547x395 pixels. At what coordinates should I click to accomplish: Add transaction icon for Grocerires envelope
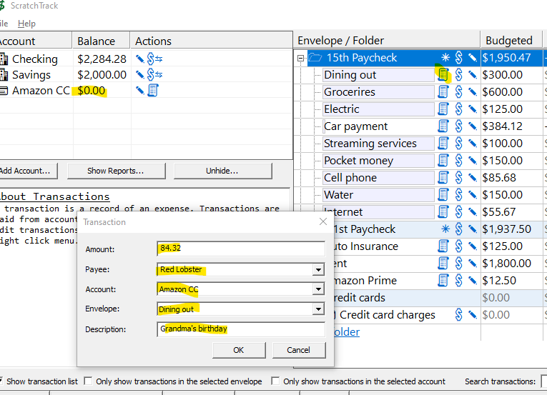[443, 91]
